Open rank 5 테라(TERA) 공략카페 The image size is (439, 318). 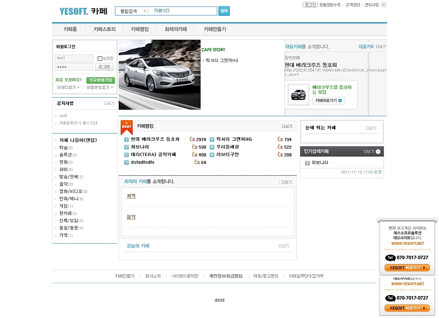coord(153,155)
